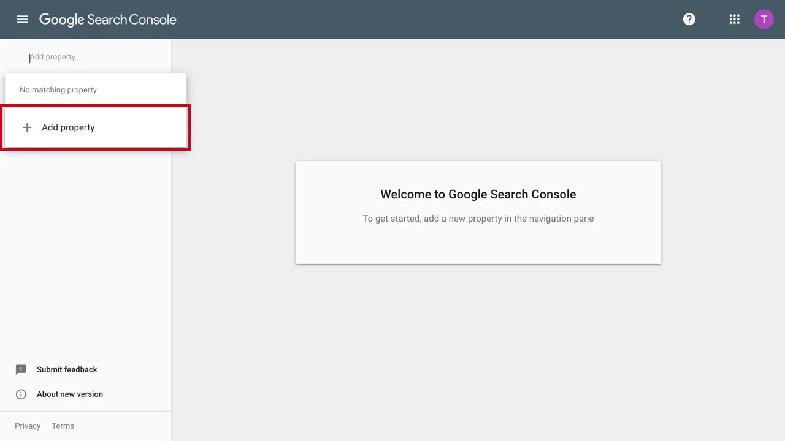Click the Submit feedback icon

click(20, 369)
